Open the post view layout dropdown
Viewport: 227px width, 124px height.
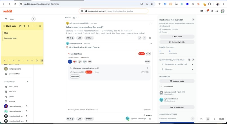coord(75,18)
